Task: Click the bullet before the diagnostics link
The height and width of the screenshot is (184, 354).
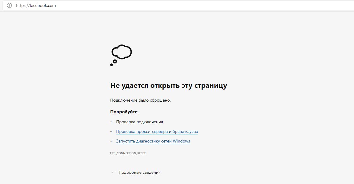Action: click(x=111, y=141)
